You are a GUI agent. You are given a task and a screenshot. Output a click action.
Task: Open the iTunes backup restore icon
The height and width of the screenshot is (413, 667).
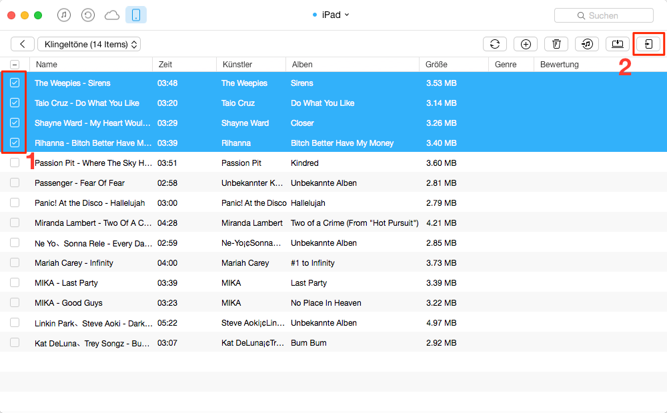click(x=88, y=15)
